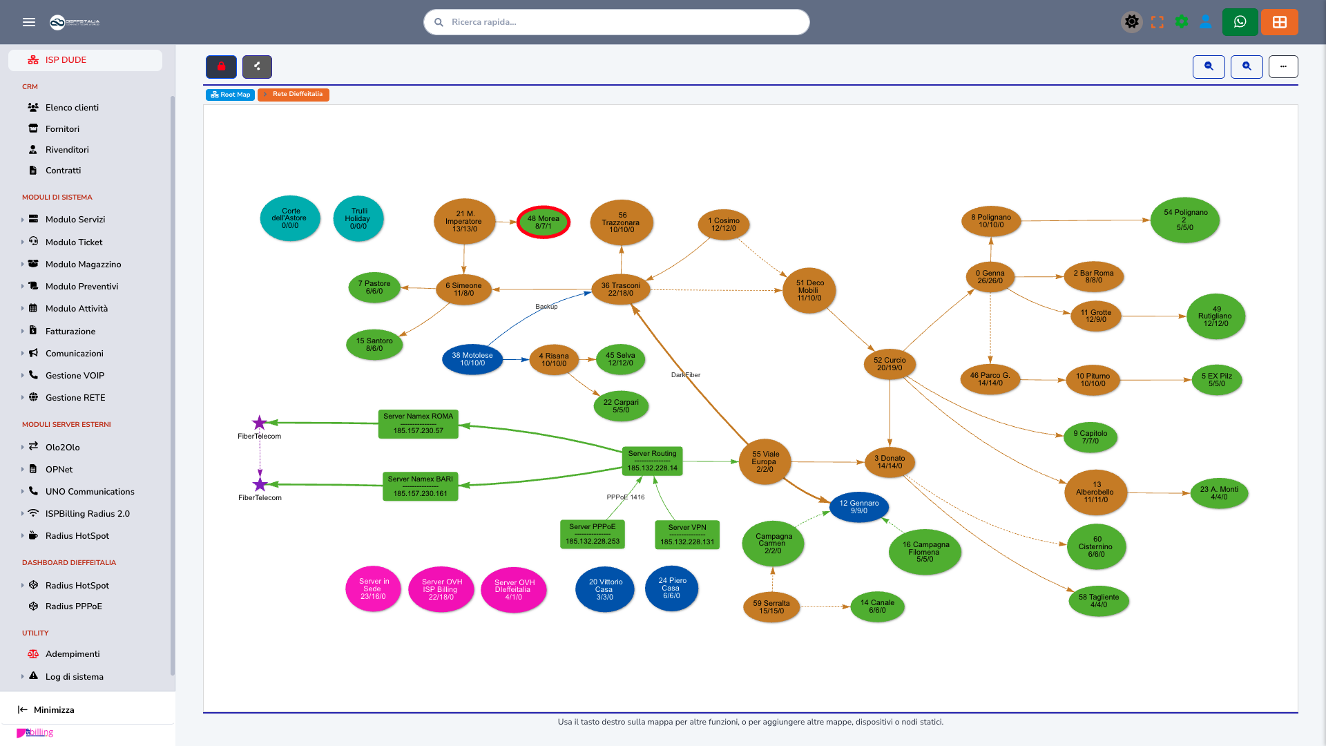Click the Radius PPPoE cube icon
The width and height of the screenshot is (1326, 746).
pyautogui.click(x=33, y=606)
